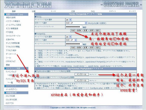Screen dimensions: 146x110
Task: Open PostgreSQL database name dropdown
Action: coord(68,37)
